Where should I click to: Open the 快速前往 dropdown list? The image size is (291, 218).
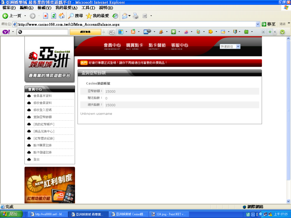coord(230,46)
